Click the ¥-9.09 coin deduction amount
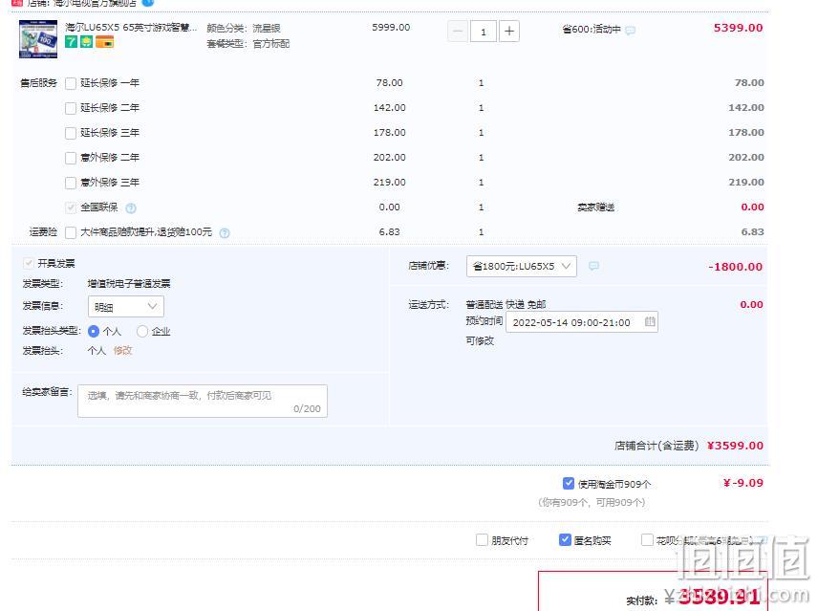Viewport: 818px width, 611px height. (x=743, y=483)
